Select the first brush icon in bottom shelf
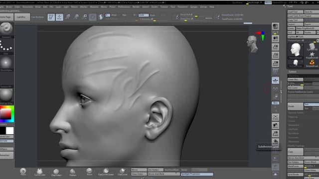 [x=23, y=172]
